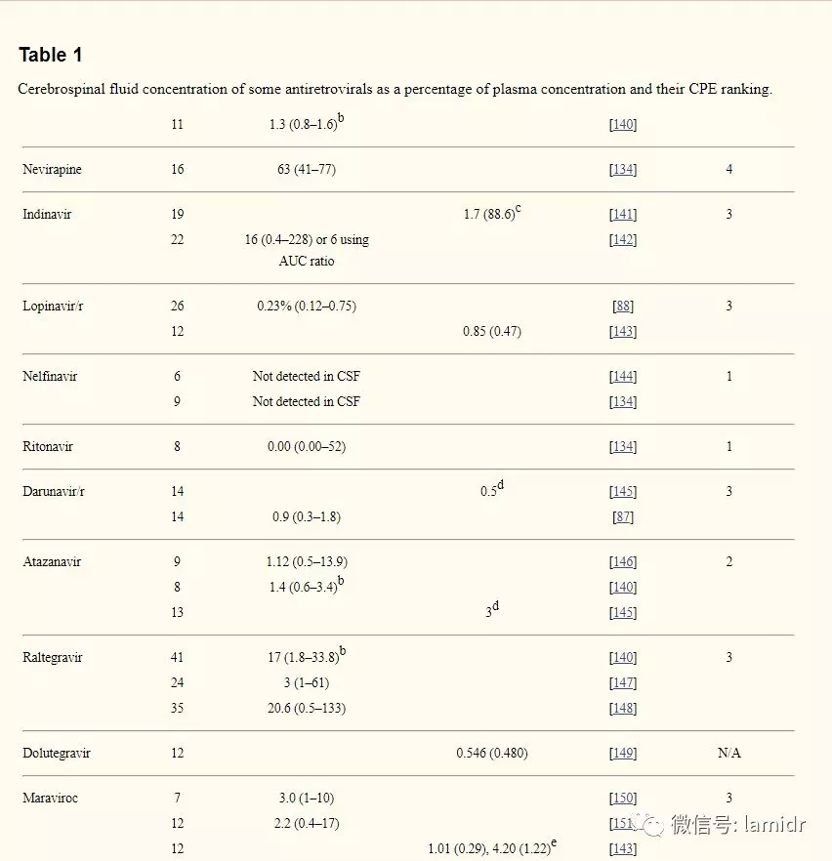Open citation [145] next to the 0.5 value for Darunavir/r
The image size is (832, 861).
tap(623, 492)
